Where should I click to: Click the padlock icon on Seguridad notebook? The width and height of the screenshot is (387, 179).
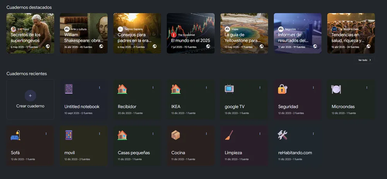tap(283, 89)
